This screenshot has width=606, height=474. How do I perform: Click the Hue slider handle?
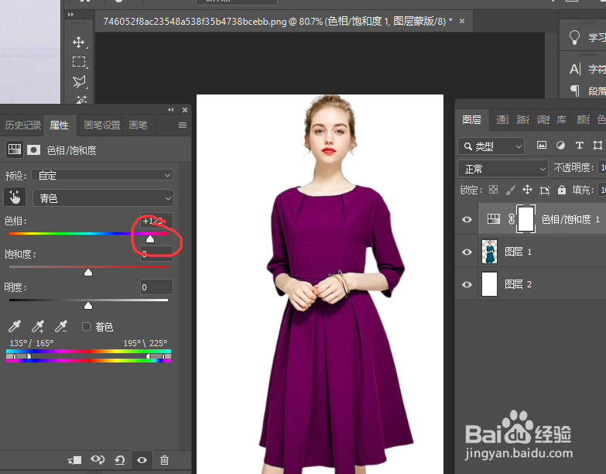point(150,239)
